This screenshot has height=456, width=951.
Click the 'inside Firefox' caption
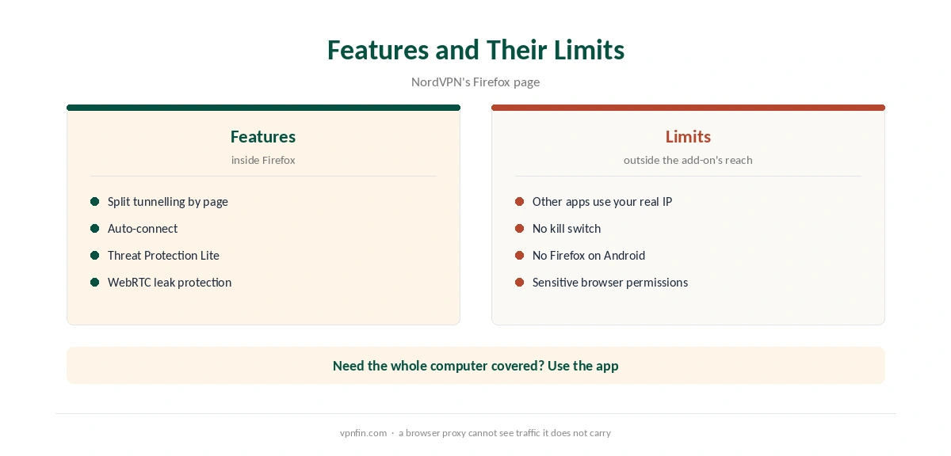click(x=263, y=160)
